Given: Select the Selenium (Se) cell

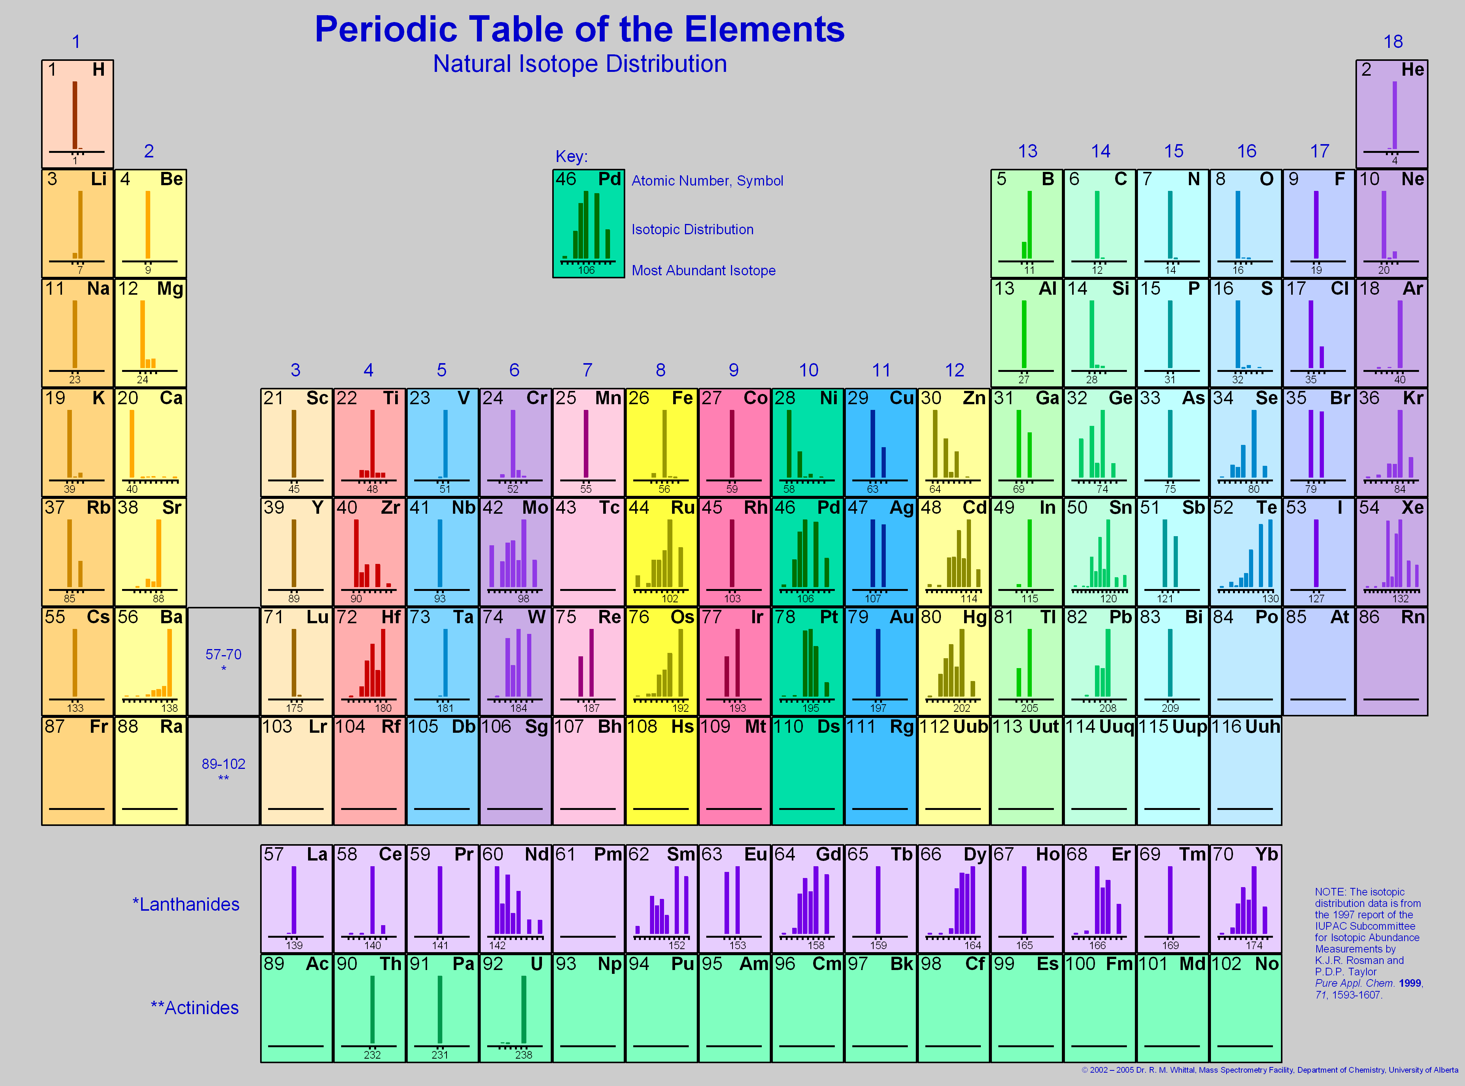Looking at the screenshot, I should coord(1246,442).
